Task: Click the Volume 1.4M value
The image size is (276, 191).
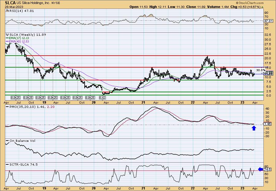Action: coord(218,7)
